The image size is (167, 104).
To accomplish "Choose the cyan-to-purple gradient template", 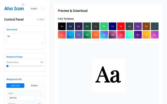I will (104, 35).
